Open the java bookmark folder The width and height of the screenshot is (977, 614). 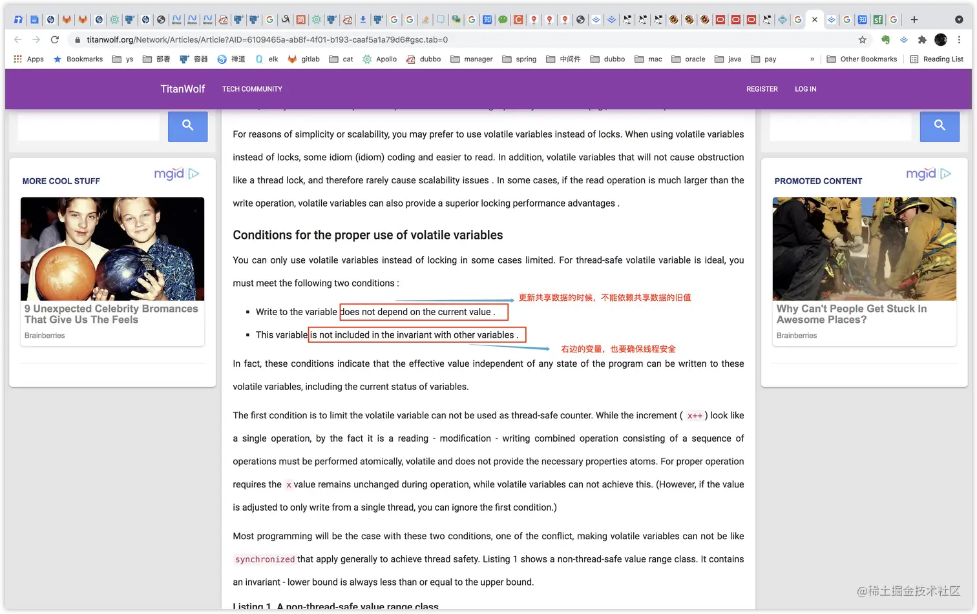[x=728, y=59]
